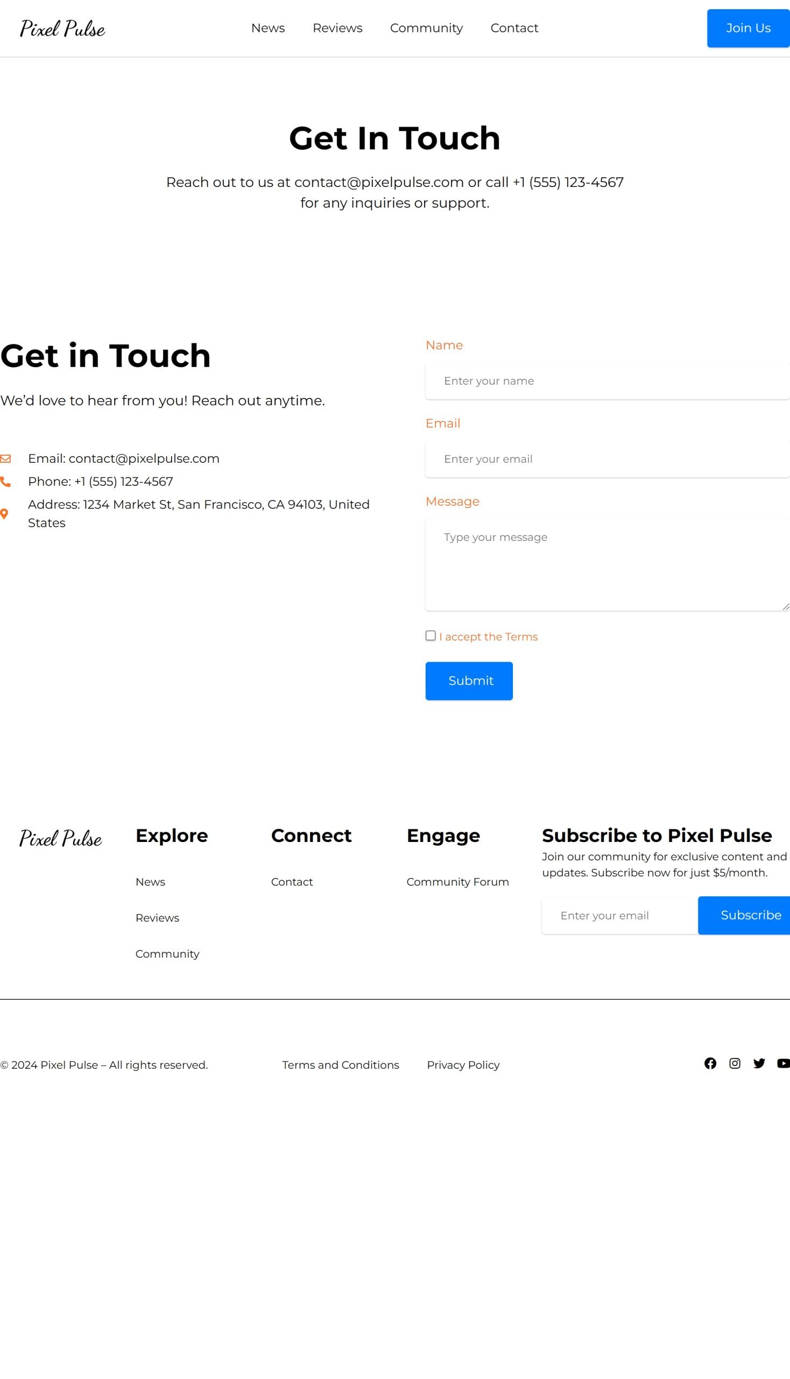Focus the contact form email field

(608, 459)
